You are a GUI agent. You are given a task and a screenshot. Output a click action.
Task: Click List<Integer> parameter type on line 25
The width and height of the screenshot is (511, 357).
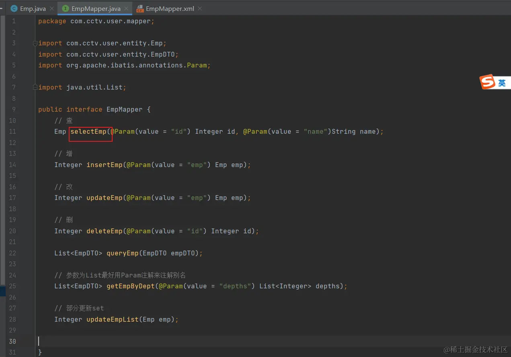coord(285,286)
